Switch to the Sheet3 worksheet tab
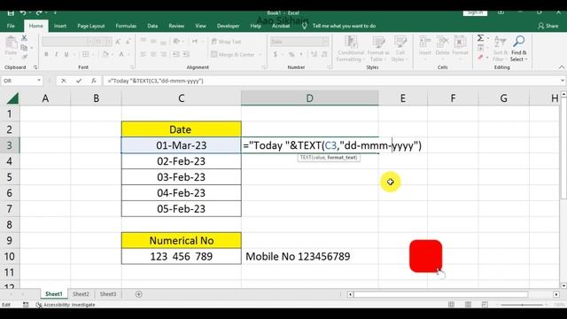This screenshot has width=567, height=319. [x=108, y=294]
